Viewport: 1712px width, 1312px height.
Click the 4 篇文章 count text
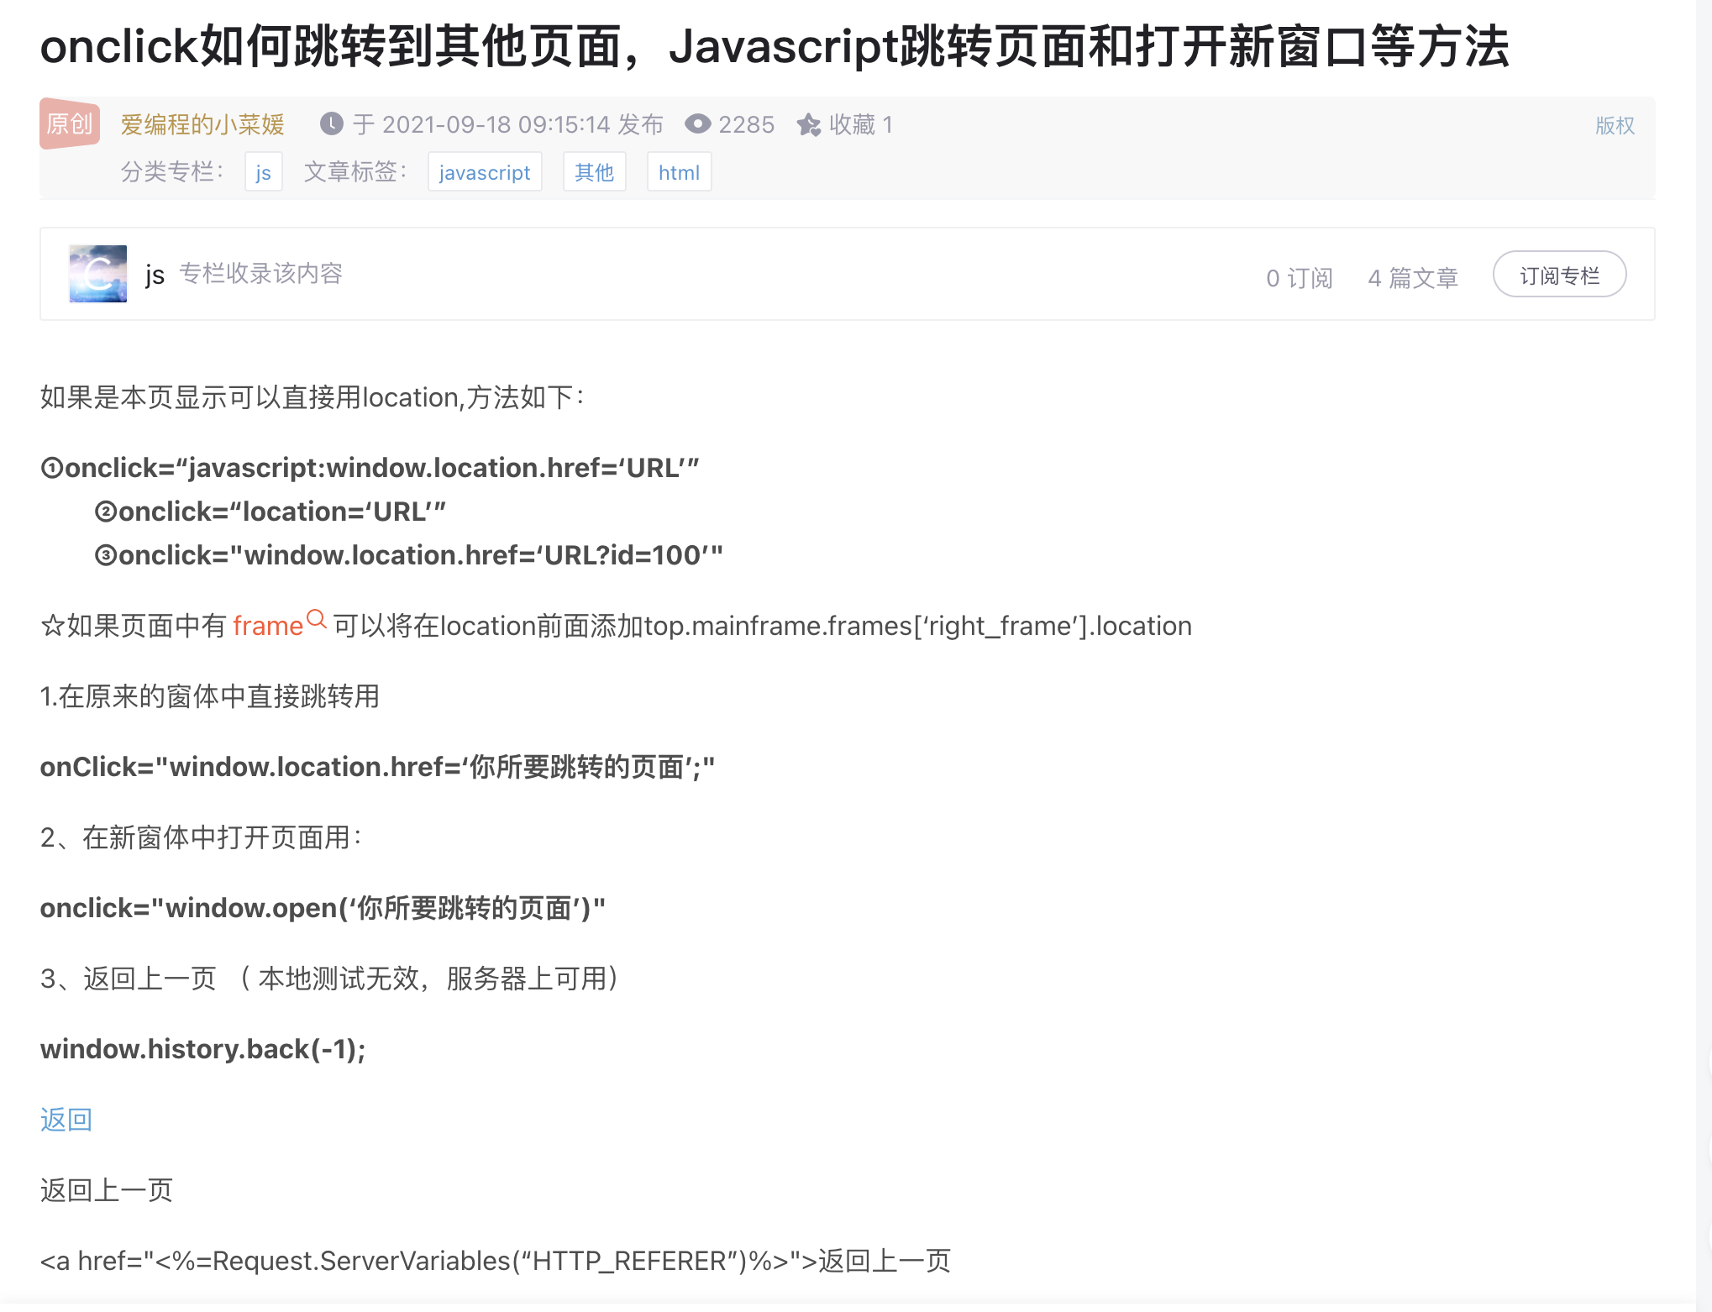1413,278
